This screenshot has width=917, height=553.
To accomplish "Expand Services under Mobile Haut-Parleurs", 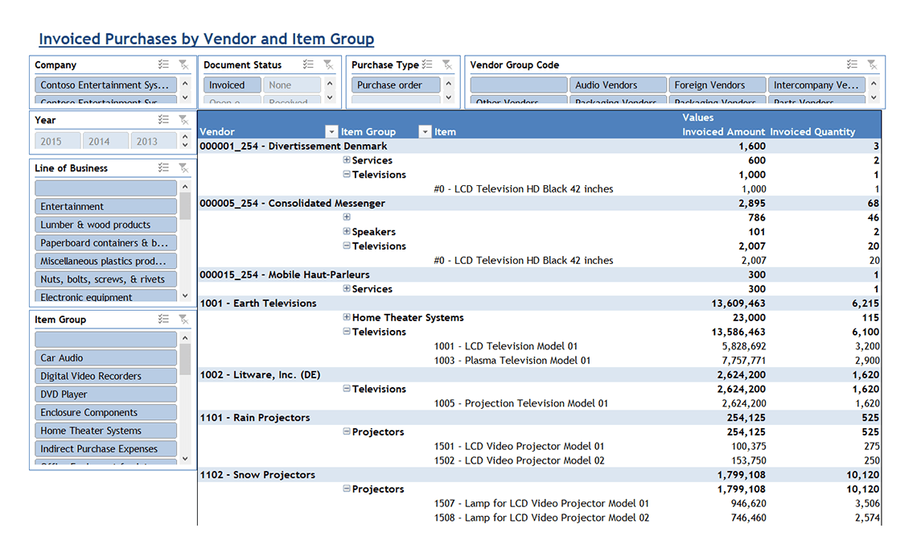I will (347, 288).
